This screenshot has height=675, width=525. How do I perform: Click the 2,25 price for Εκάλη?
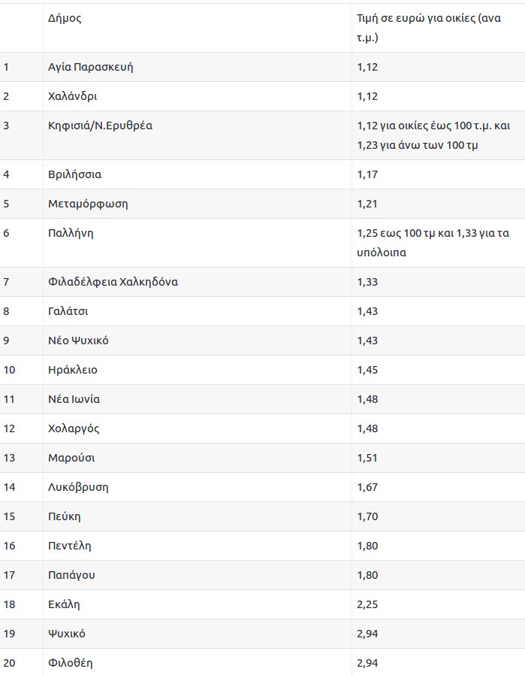(x=368, y=605)
